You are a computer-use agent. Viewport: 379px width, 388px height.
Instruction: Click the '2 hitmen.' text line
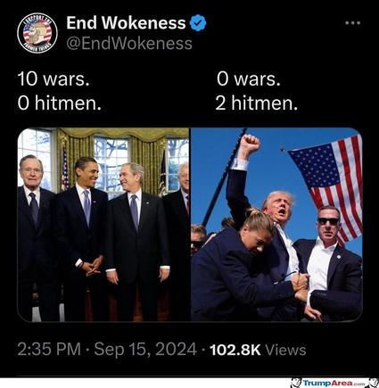[x=256, y=103]
